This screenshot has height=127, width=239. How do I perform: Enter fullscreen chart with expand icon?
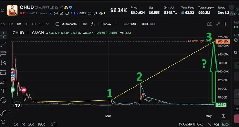point(218,24)
